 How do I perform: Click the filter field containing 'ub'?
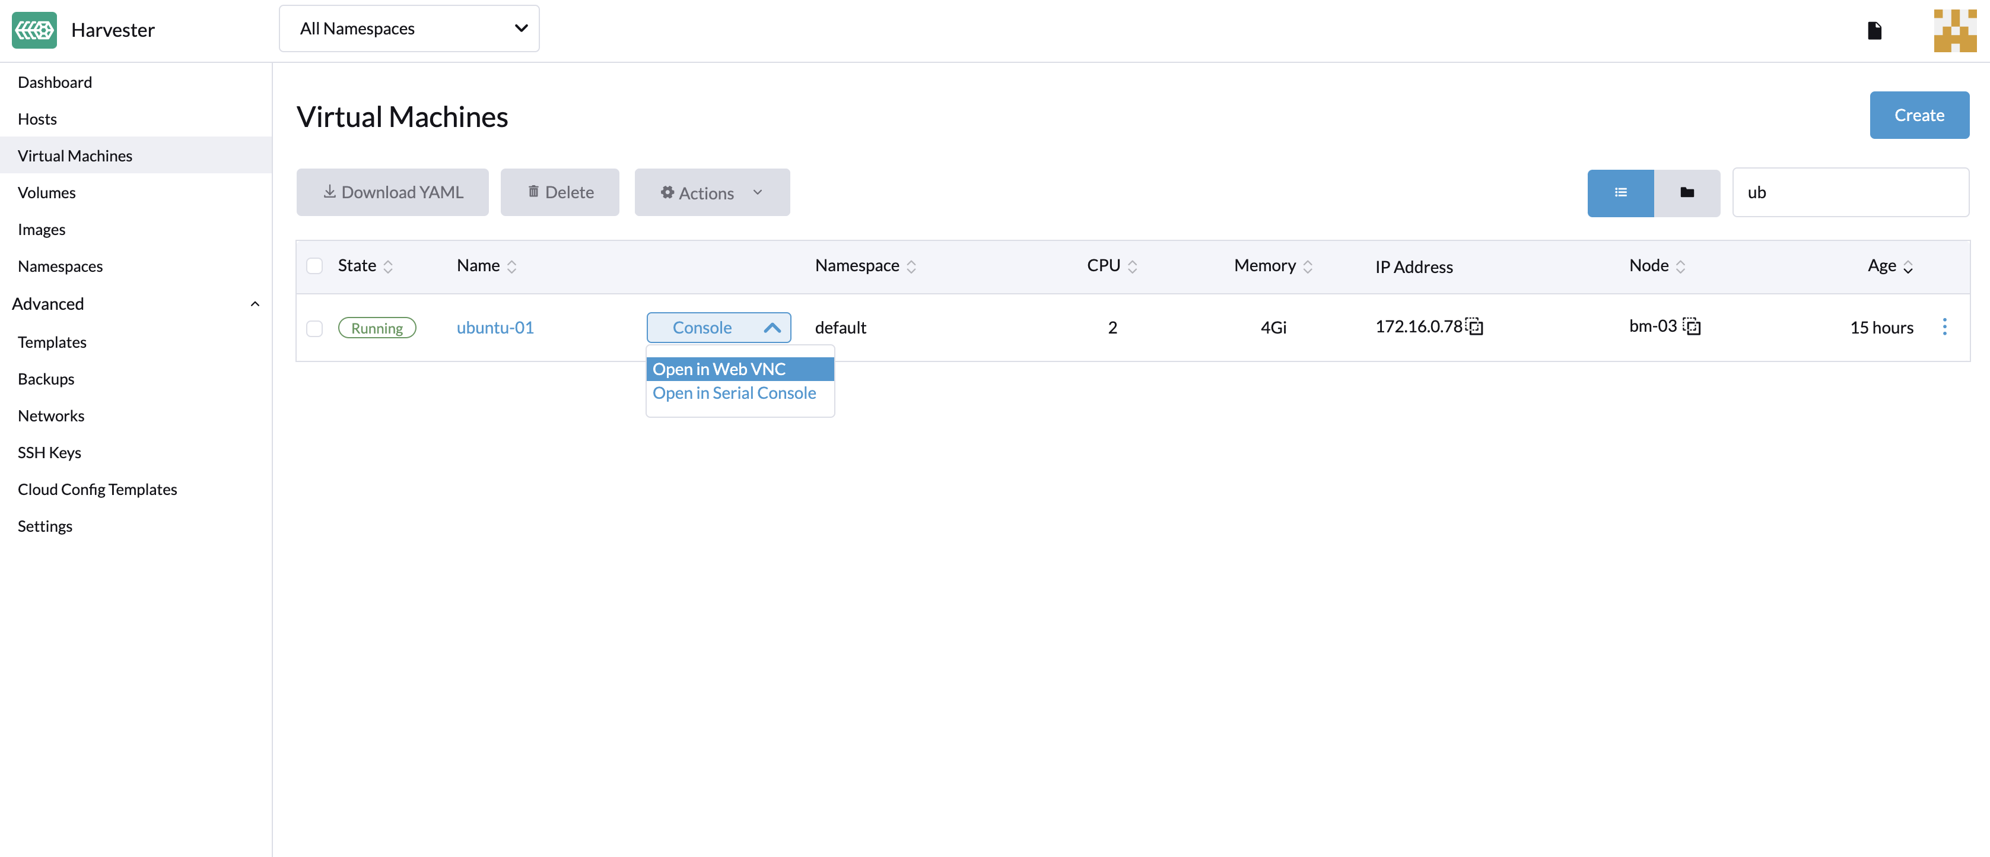[x=1850, y=192]
